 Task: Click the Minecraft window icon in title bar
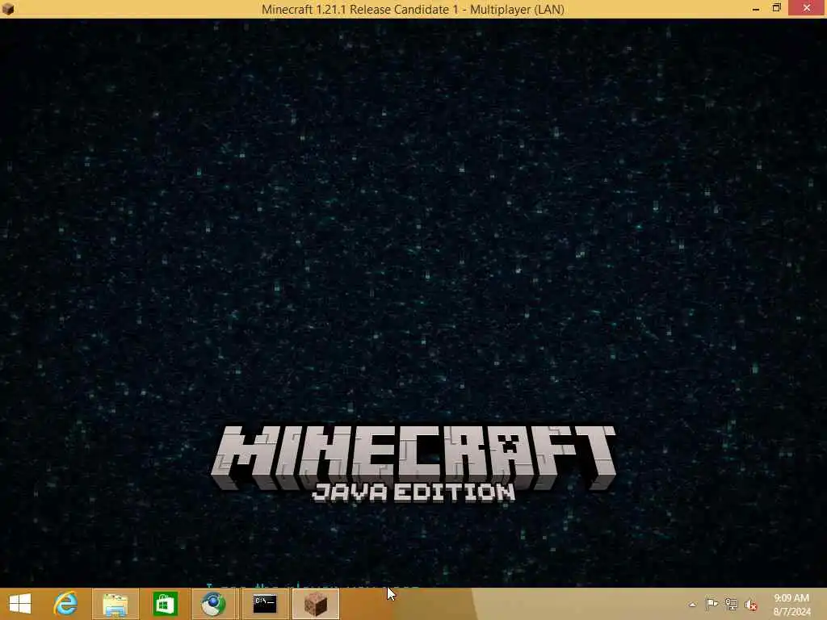8,8
